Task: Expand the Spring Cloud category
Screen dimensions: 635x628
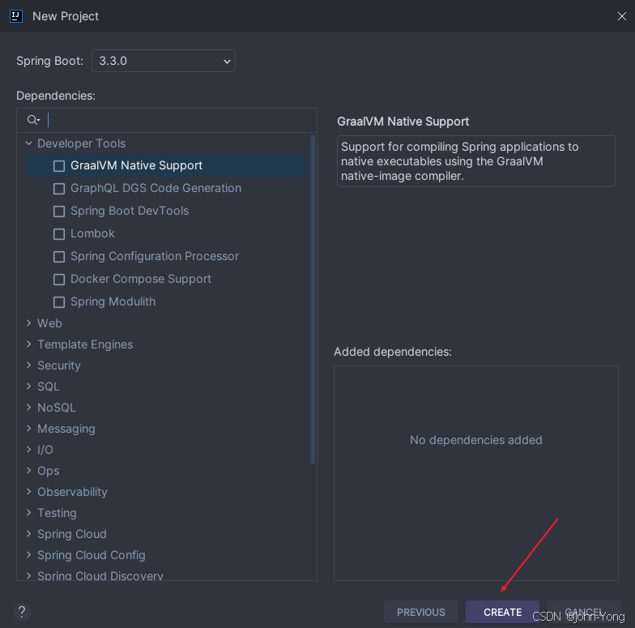Action: coord(29,533)
